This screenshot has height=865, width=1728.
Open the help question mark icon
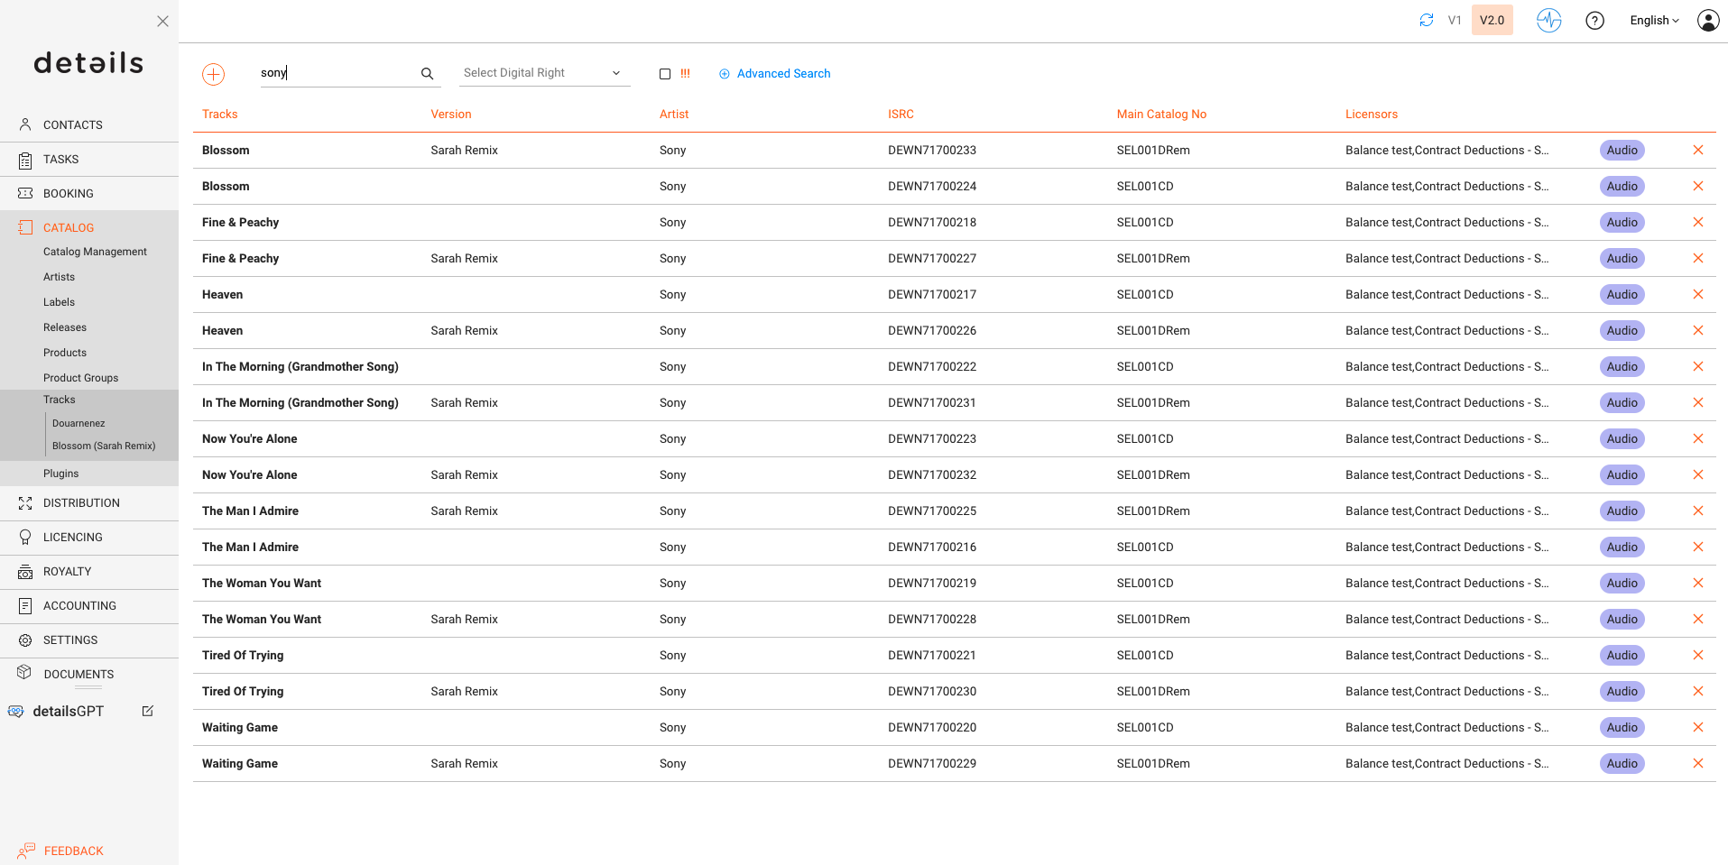[x=1594, y=21]
